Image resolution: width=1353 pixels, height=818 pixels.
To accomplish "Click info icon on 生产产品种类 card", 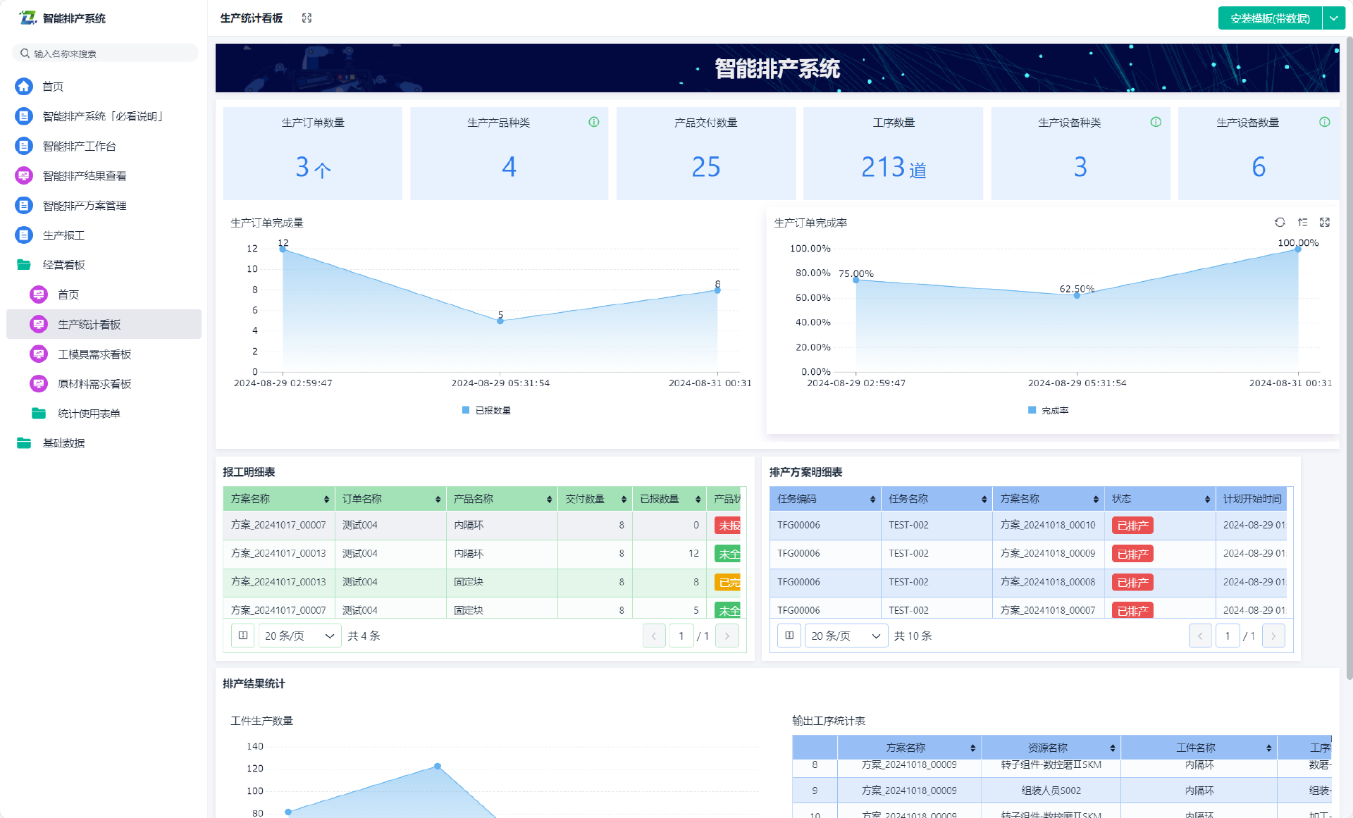I will [594, 122].
